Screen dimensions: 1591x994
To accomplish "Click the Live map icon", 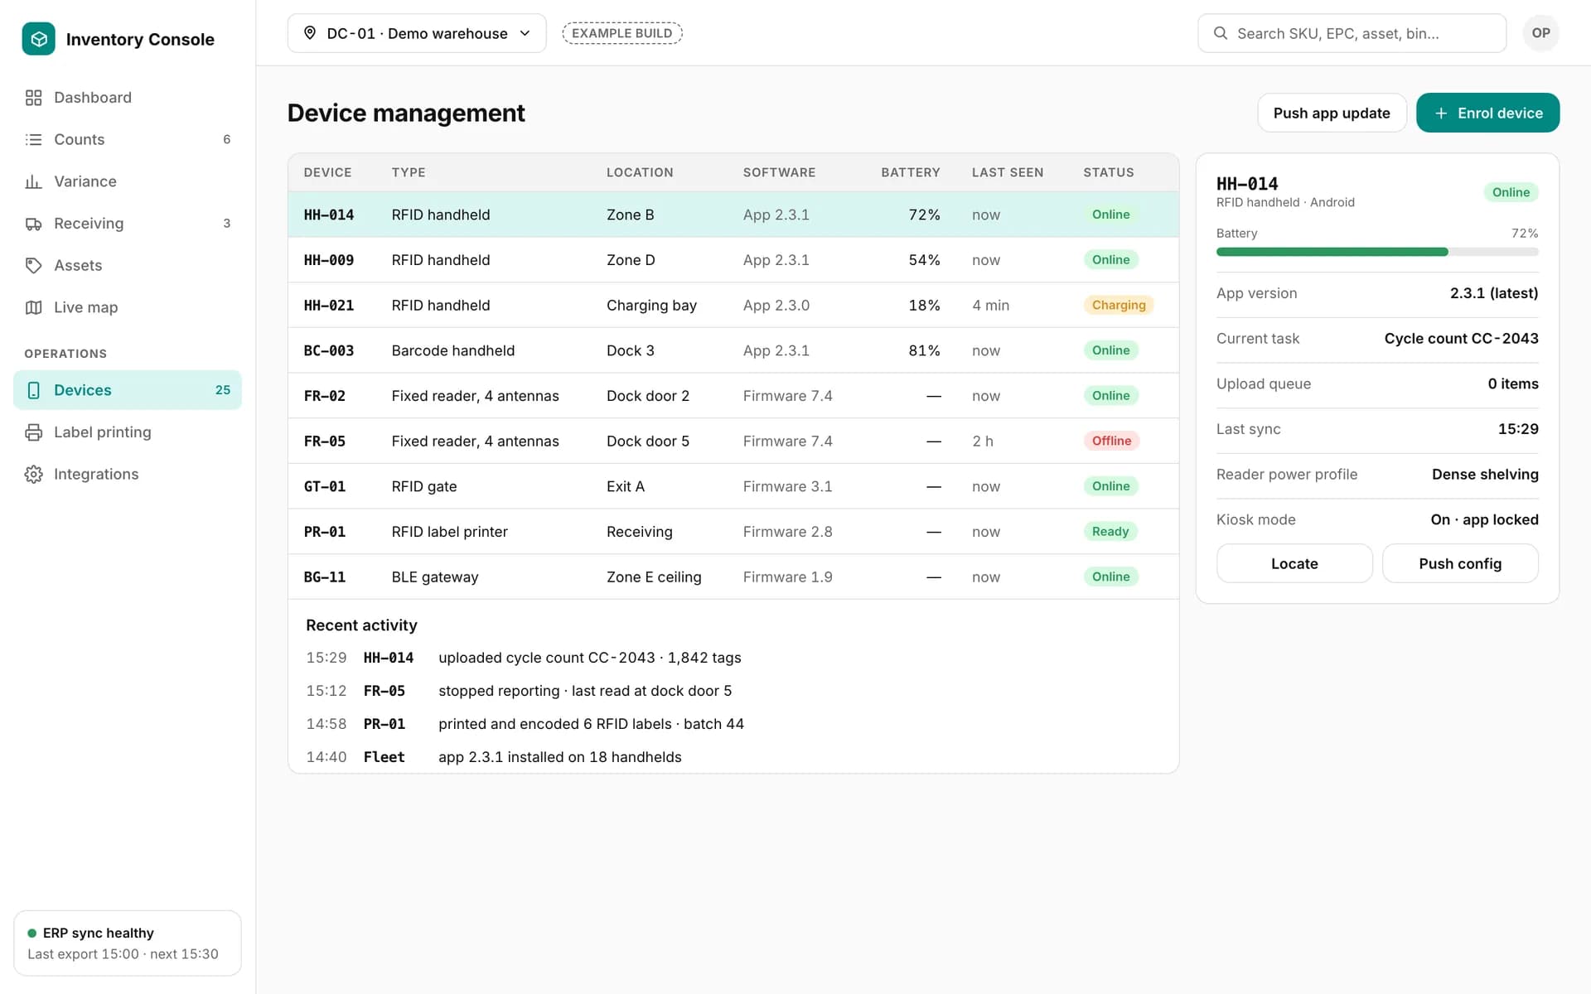I will [x=33, y=307].
